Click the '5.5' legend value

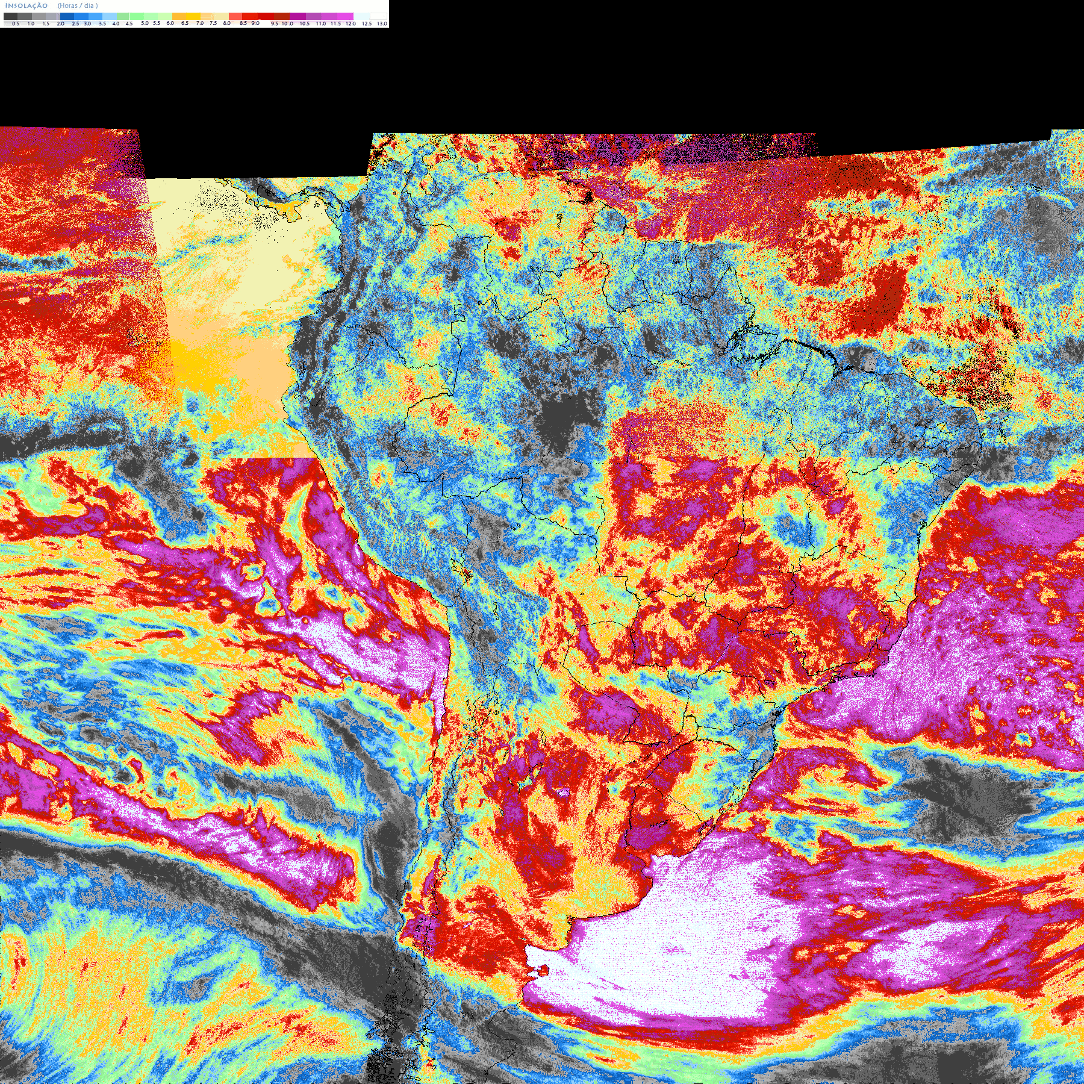(x=157, y=23)
